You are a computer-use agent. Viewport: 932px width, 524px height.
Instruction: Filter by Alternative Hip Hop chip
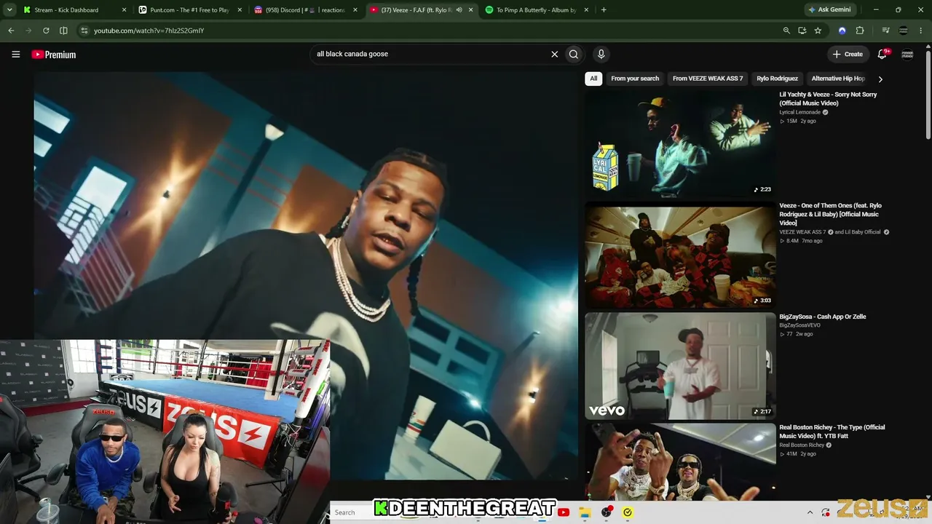(838, 79)
